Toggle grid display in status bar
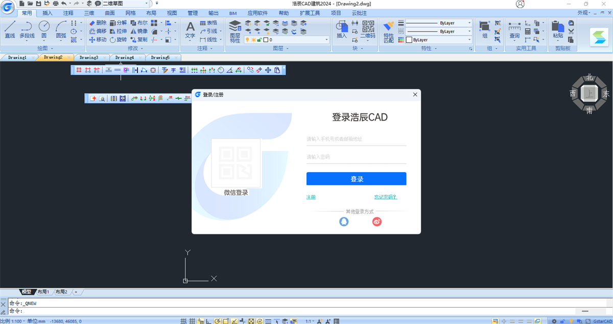Image resolution: width=613 pixels, height=324 pixels. point(192,321)
